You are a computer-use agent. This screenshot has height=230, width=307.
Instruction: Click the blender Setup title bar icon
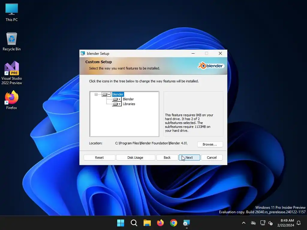pos(83,53)
